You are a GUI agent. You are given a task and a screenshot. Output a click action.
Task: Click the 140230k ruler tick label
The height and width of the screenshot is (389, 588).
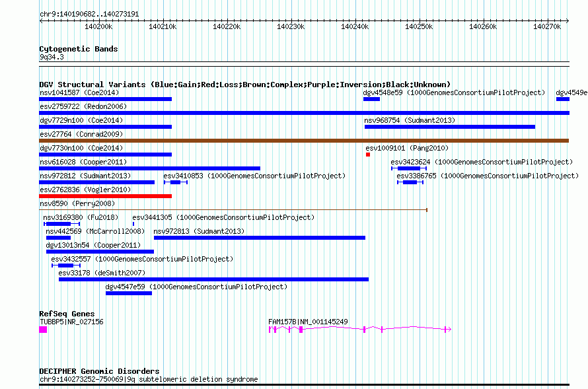coord(291,26)
